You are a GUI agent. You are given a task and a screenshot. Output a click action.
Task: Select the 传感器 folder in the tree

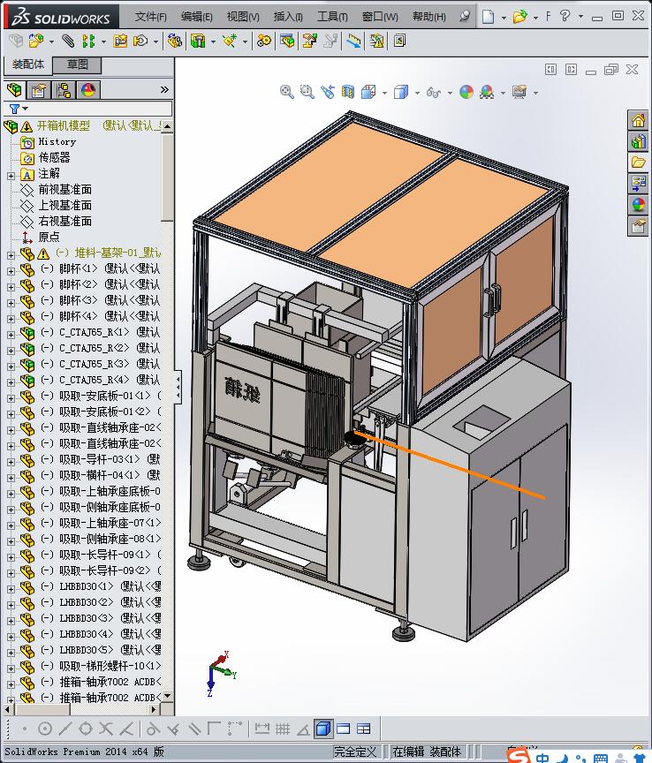(x=54, y=158)
